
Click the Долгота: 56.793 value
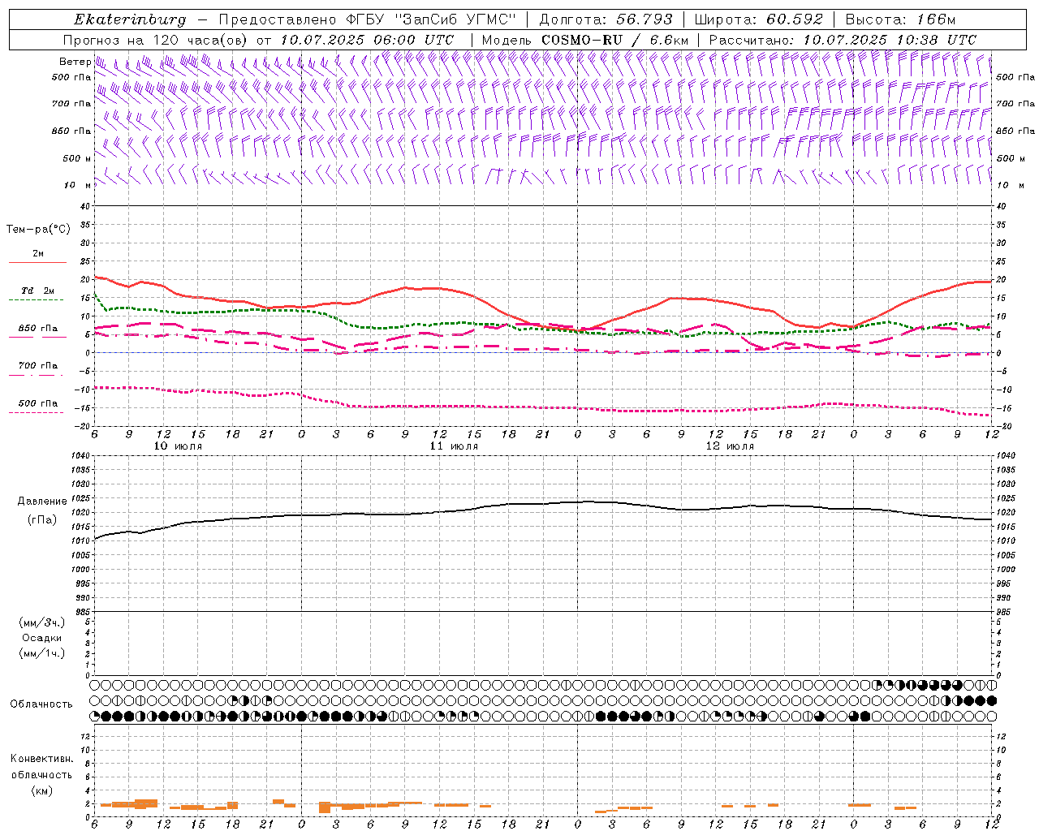(606, 19)
